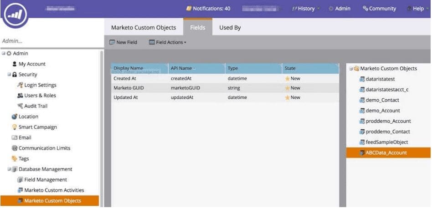The image size is (432, 208).
Task: Select proddemo_Contact custom object
Action: (388, 132)
